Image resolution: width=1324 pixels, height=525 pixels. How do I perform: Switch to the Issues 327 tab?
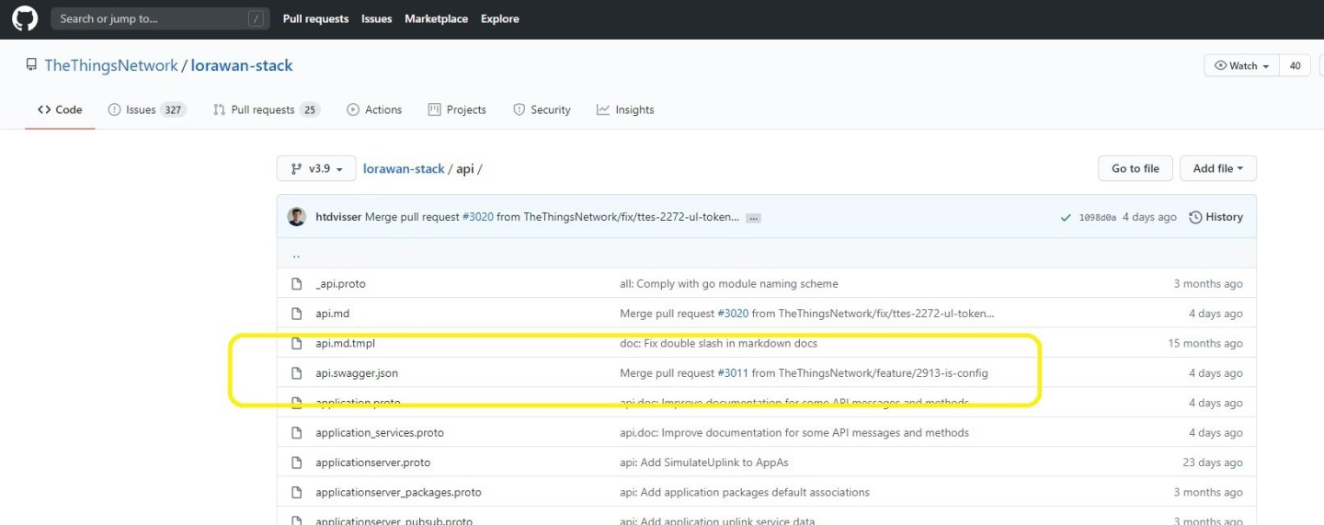pos(146,109)
